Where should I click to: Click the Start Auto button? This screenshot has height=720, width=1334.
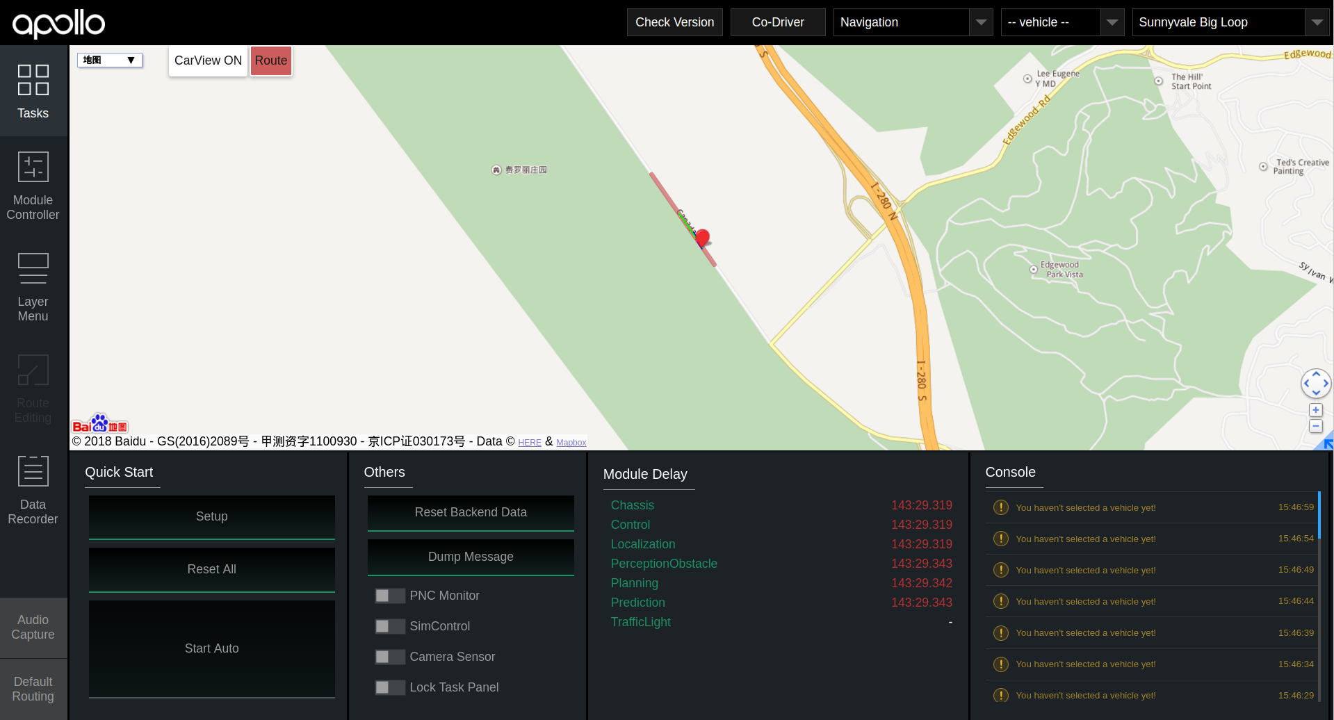point(212,649)
